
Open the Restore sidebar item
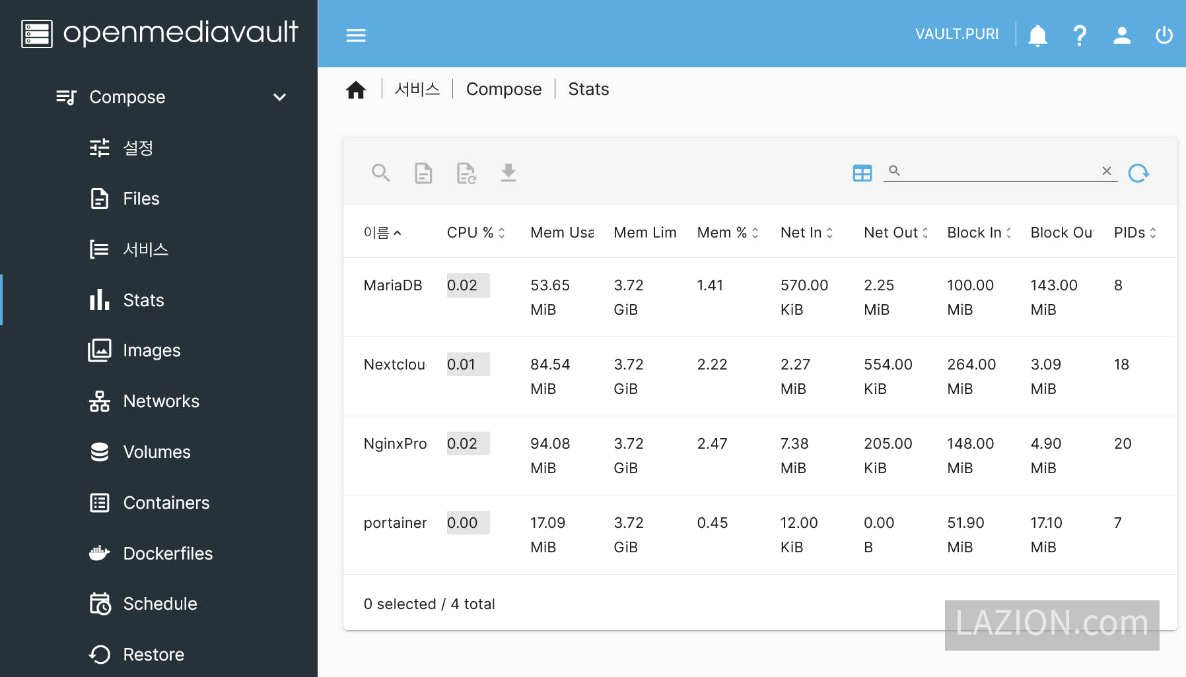click(158, 655)
